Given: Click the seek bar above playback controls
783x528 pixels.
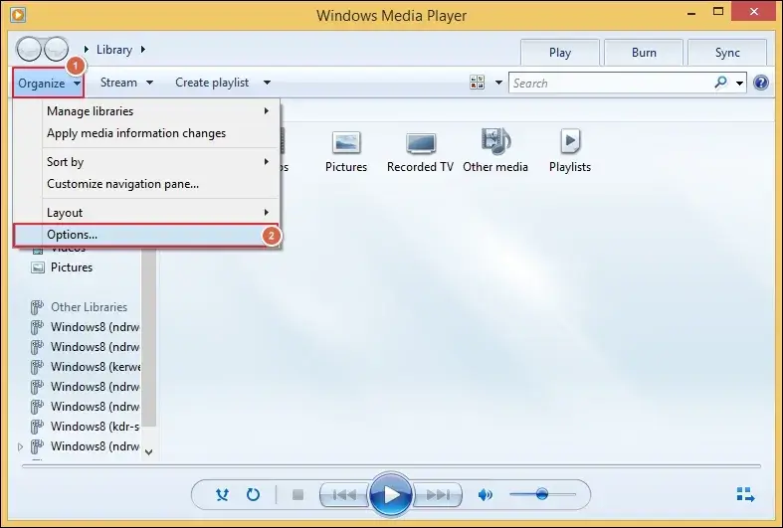Looking at the screenshot, I should (391, 466).
